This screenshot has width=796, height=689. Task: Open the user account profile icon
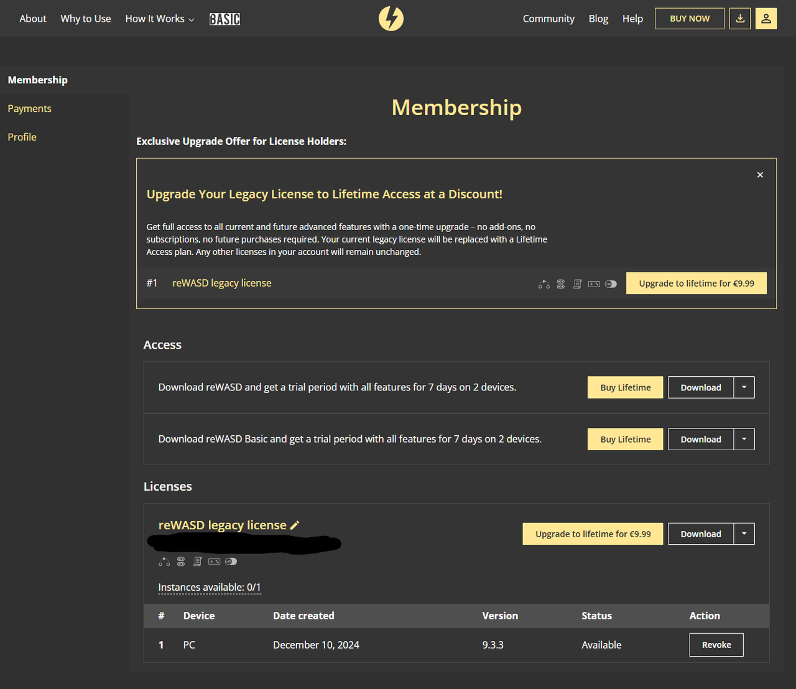click(766, 19)
